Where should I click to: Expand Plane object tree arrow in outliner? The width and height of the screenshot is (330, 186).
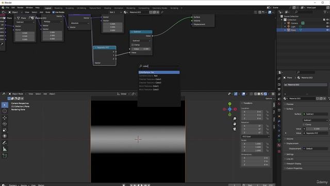pyautogui.click(x=285, y=30)
